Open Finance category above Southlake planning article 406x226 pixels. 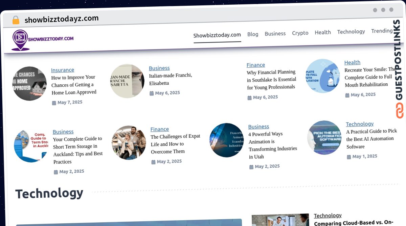tap(256, 65)
